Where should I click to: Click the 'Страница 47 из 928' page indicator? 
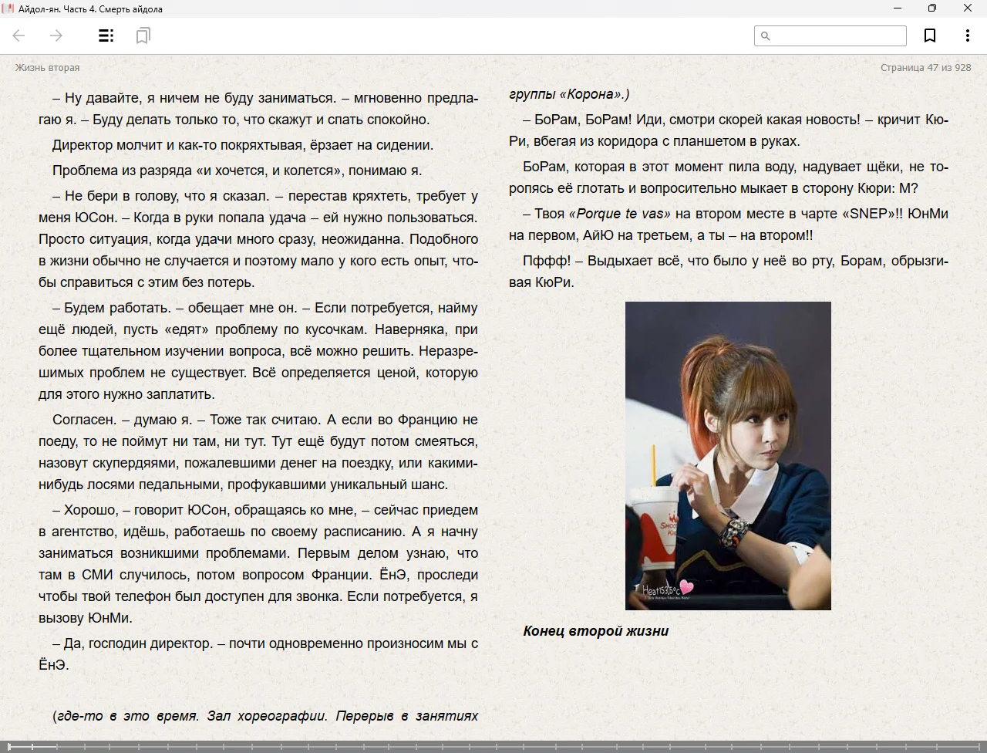coord(925,67)
